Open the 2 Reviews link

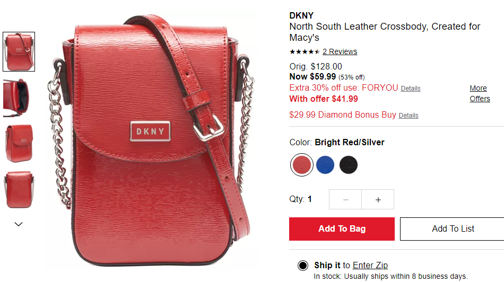click(x=340, y=52)
